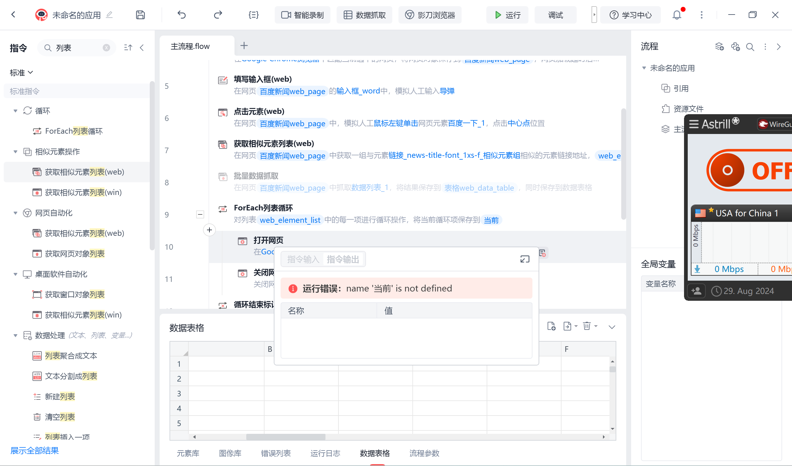Click the delete trash icon in 数据表格
This screenshot has height=466, width=792.
pos(587,326)
